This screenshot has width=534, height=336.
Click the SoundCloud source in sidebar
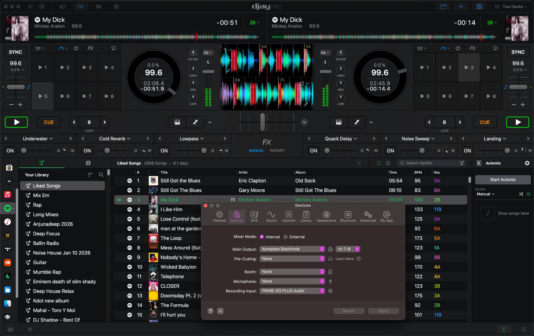pyautogui.click(x=7, y=263)
